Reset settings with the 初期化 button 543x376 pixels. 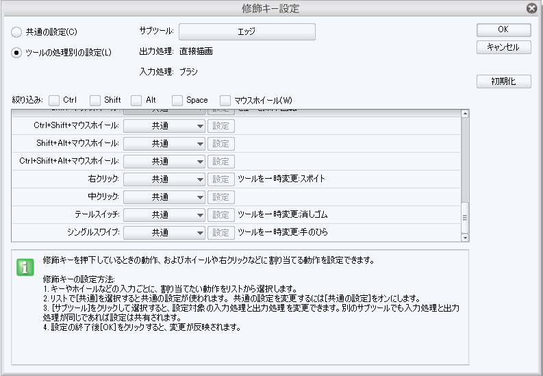[503, 82]
